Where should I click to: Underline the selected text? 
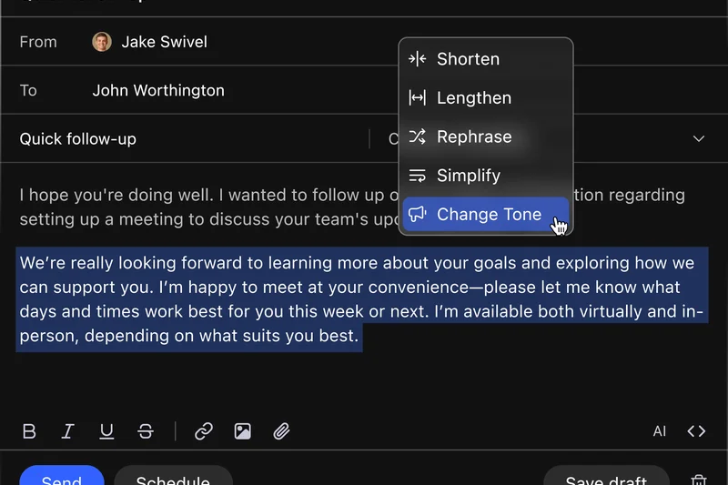pyautogui.click(x=106, y=431)
